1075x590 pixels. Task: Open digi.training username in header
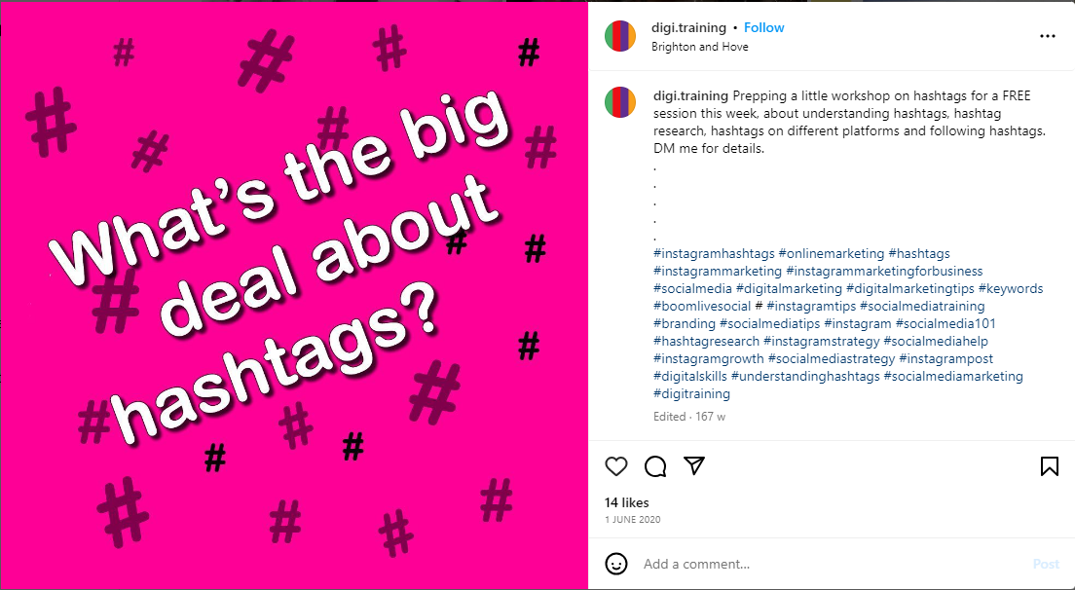[688, 27]
